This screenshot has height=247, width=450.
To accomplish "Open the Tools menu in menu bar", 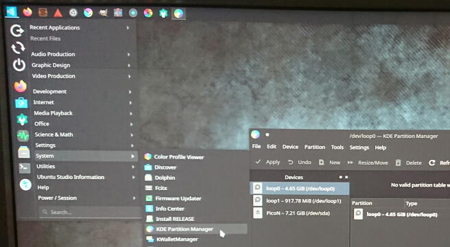I will tap(337, 148).
